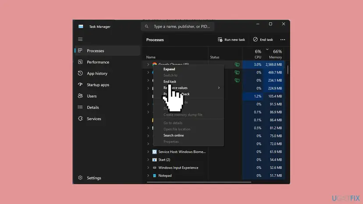Image resolution: width=363 pixels, height=204 pixels.
Task: Click the sort chevron above Memory column
Action: [267, 49]
